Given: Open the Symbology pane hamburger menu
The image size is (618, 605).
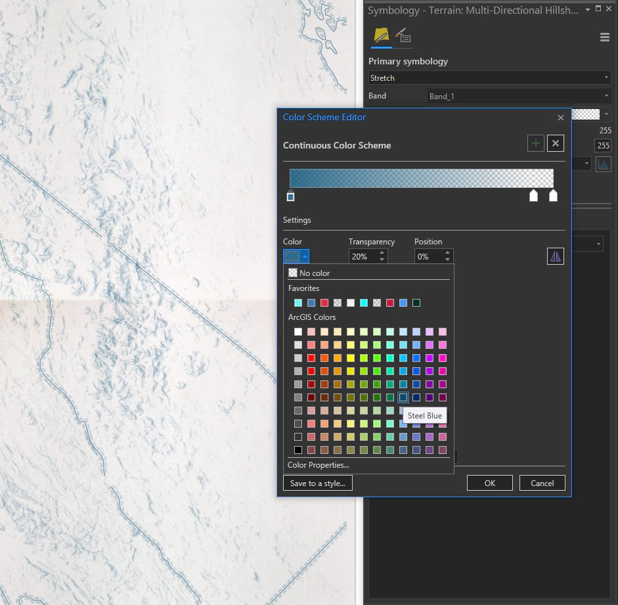Looking at the screenshot, I should click(605, 37).
